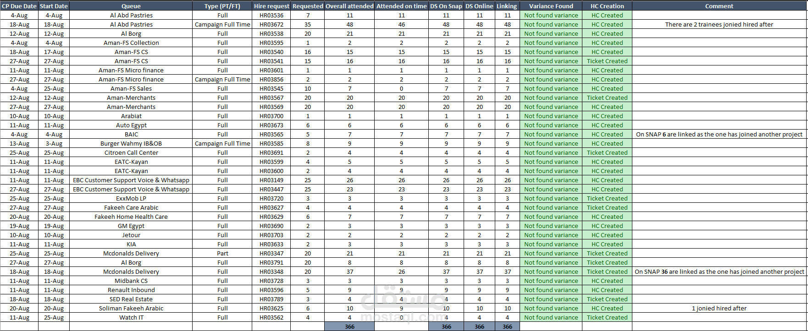
Task: Click the Aman-FS Sales queue cell
Action: tap(131, 88)
